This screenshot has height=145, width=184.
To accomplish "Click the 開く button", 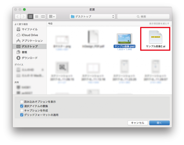I will 159,123.
